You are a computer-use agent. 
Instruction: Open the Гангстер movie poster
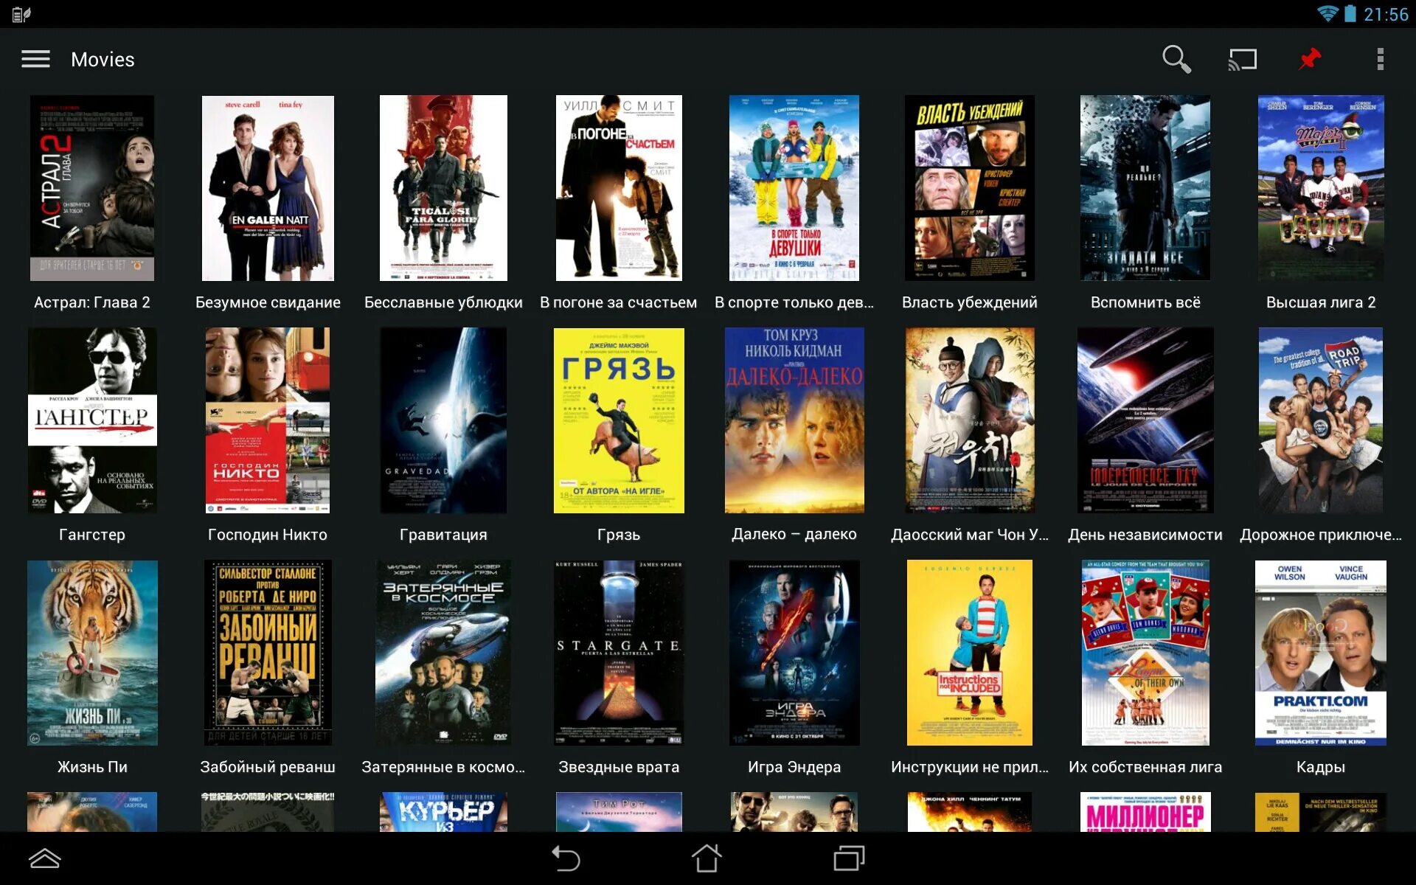92,420
